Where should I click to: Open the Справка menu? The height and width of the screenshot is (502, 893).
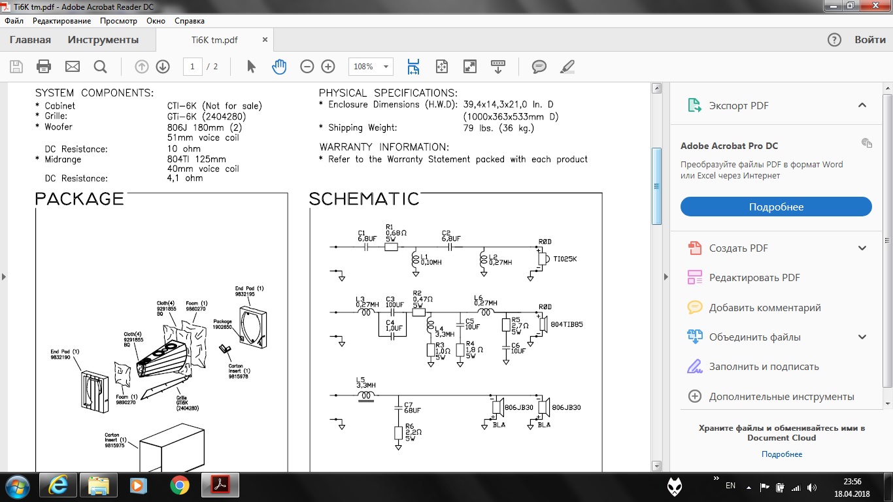[x=190, y=21]
